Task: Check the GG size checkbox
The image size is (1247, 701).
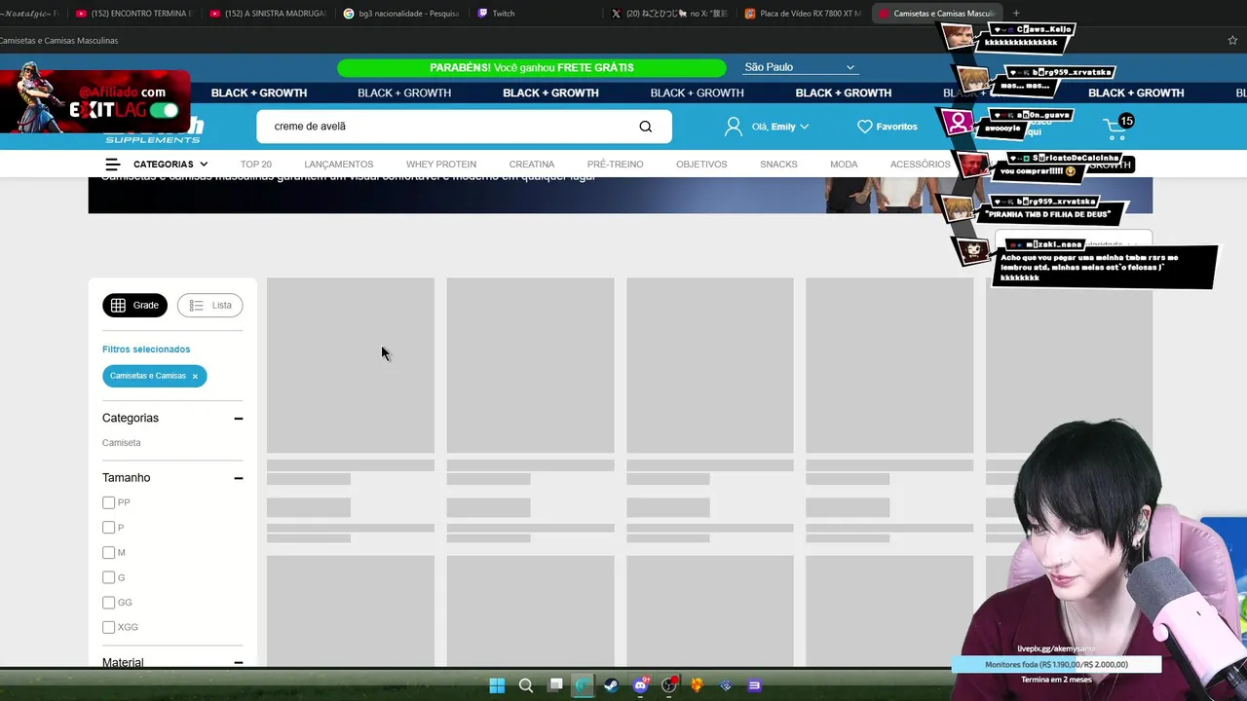Action: coord(108,603)
